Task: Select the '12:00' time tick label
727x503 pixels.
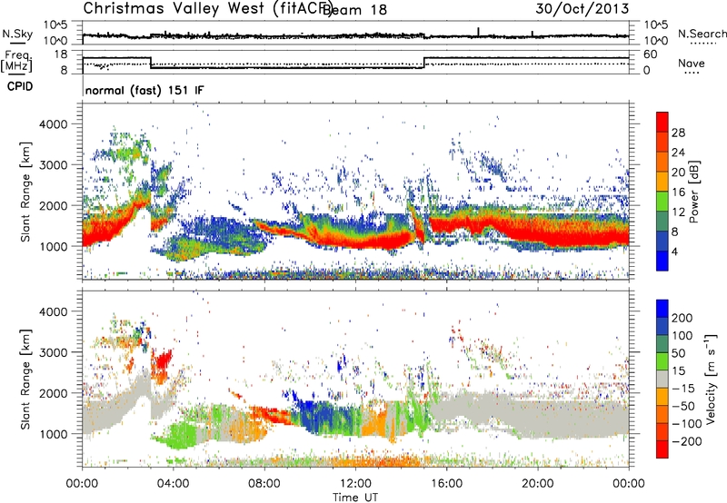Action: (x=355, y=484)
